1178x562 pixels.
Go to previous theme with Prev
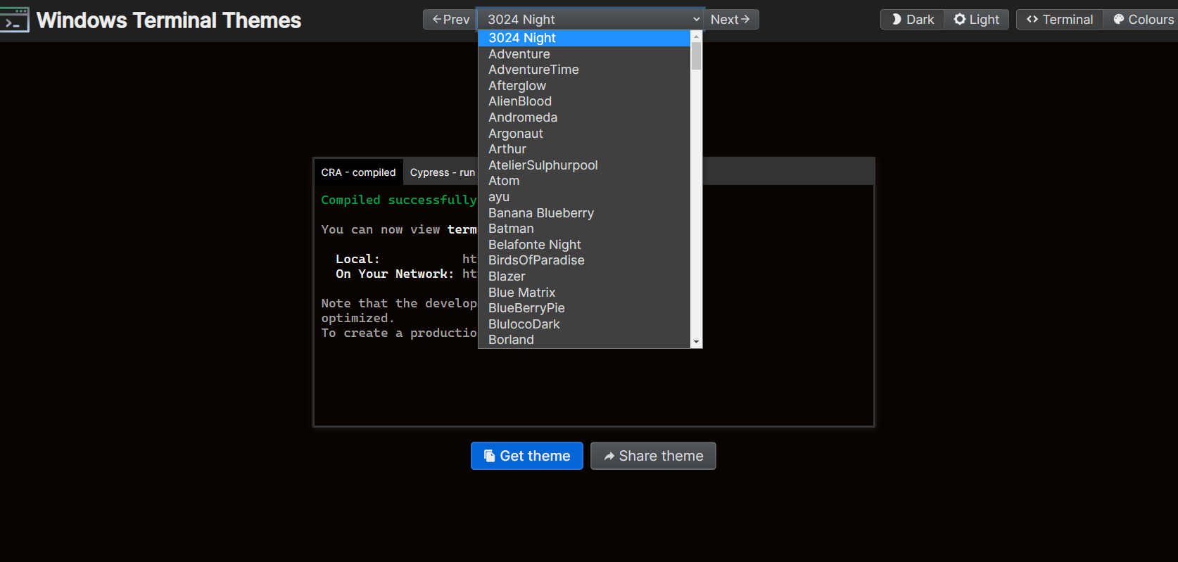[x=450, y=20]
